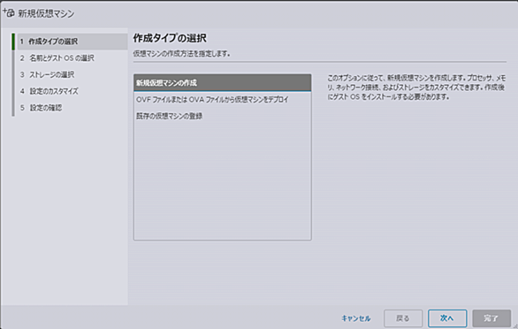This screenshot has height=329, width=518.
Task: Click the 新規仮想マシン dialog title text
Action: click(46, 13)
